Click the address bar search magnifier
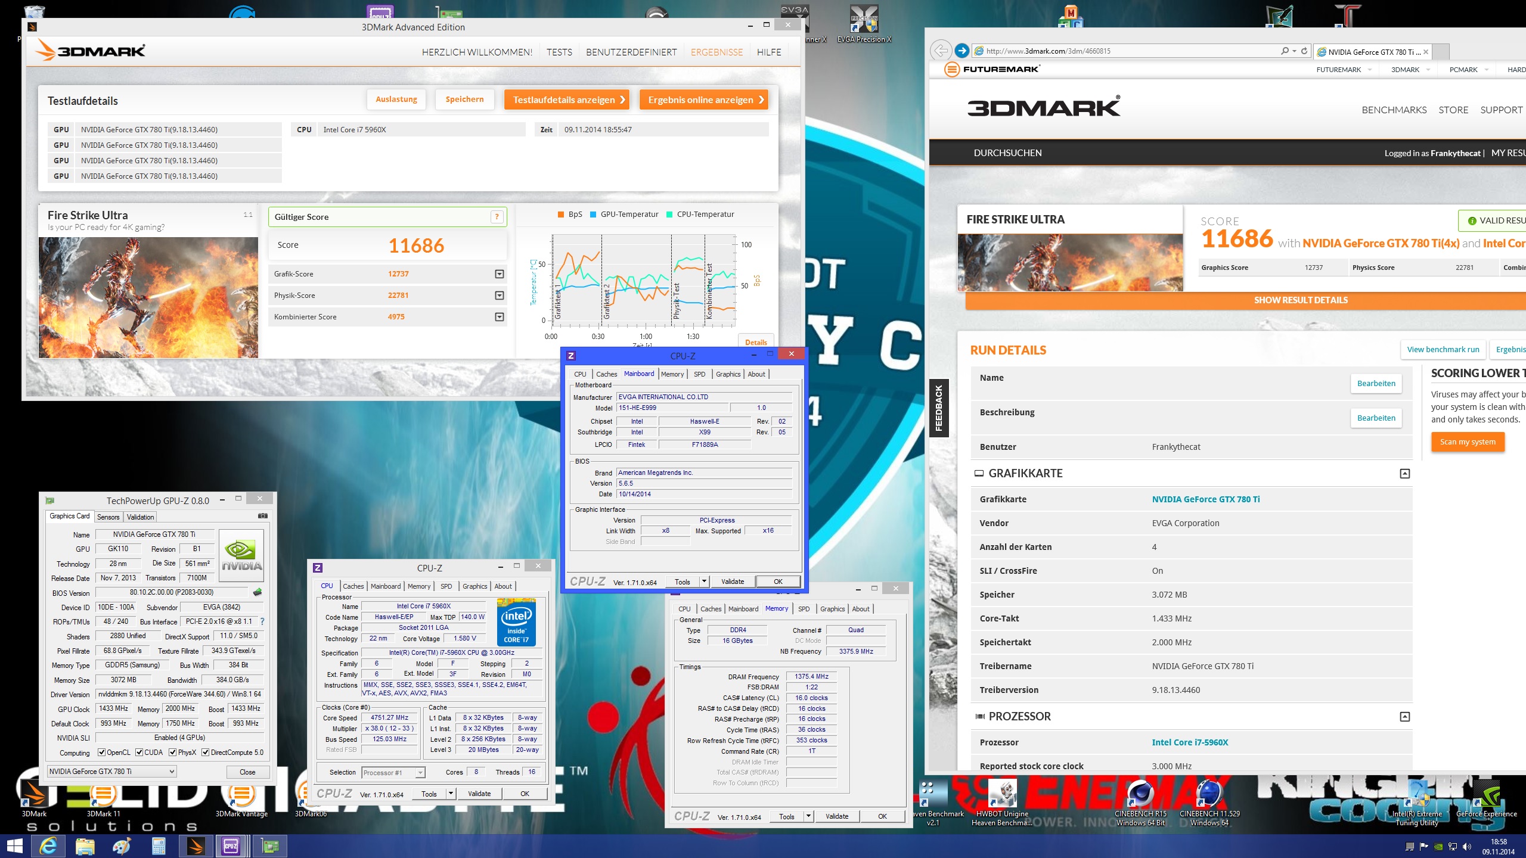Screen dimensions: 1526x858 (x=1285, y=51)
